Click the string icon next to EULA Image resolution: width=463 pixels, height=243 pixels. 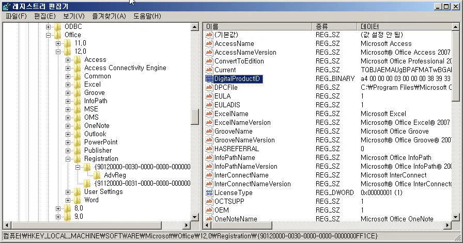209,96
